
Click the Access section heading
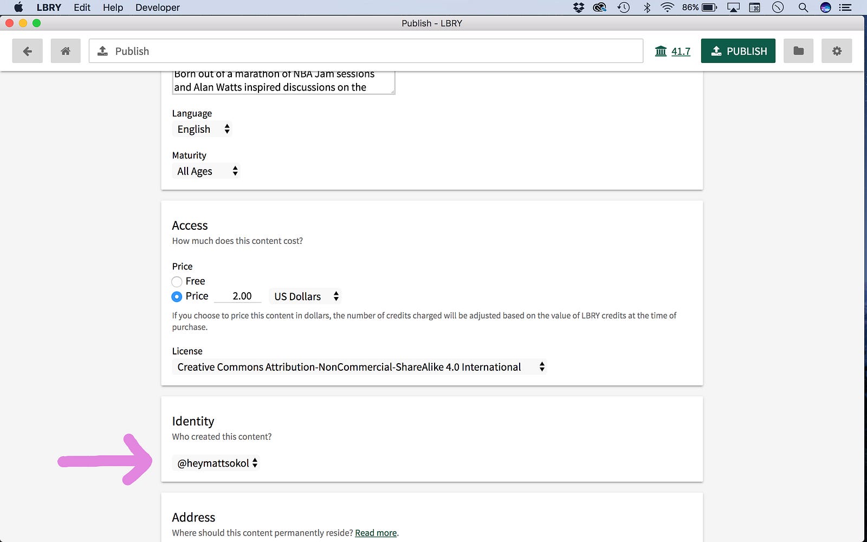[190, 225]
